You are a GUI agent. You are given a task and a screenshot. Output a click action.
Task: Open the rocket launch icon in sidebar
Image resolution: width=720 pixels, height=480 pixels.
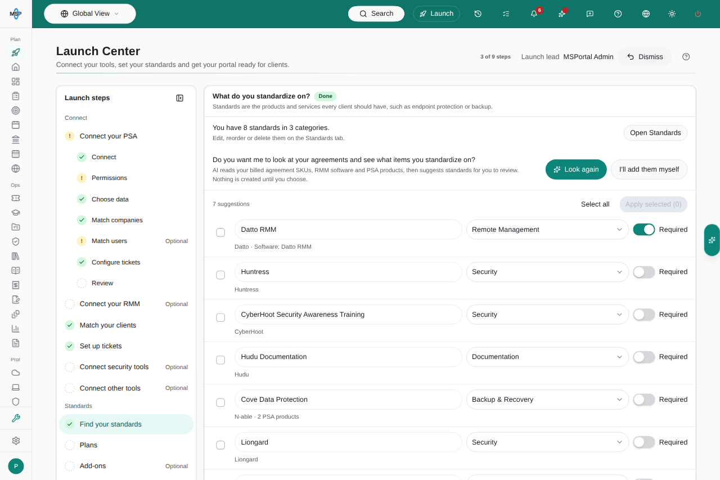16,52
